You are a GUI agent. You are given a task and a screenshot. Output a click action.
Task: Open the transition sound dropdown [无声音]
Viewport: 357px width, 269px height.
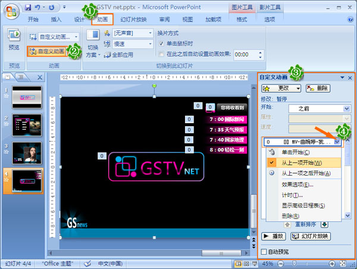pos(150,33)
